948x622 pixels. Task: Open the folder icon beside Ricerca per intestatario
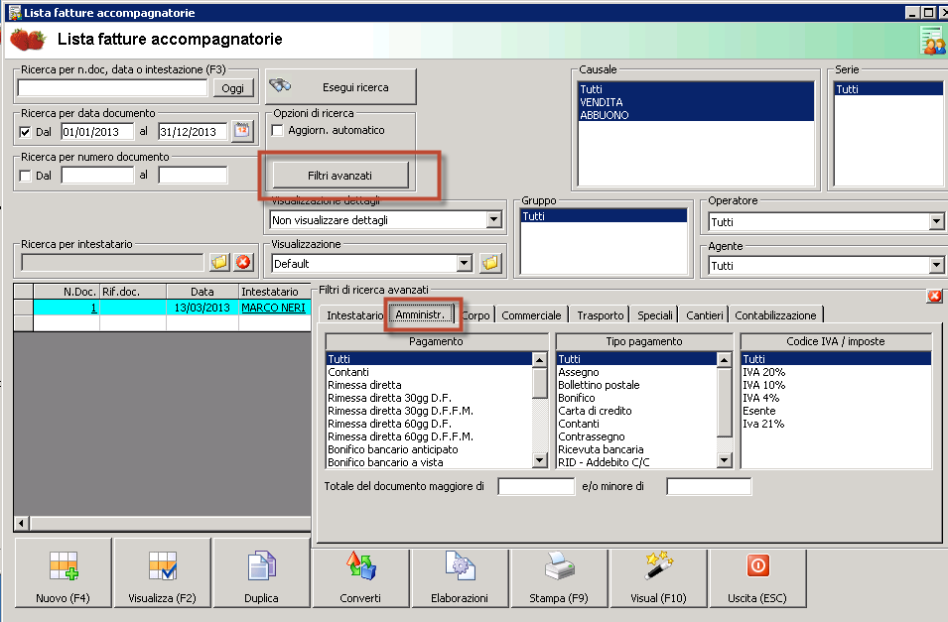tap(219, 263)
